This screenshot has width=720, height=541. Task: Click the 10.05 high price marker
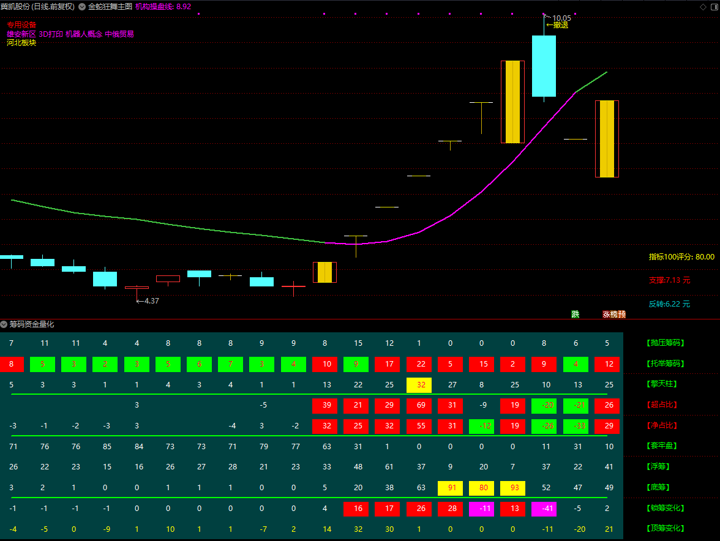(x=561, y=18)
